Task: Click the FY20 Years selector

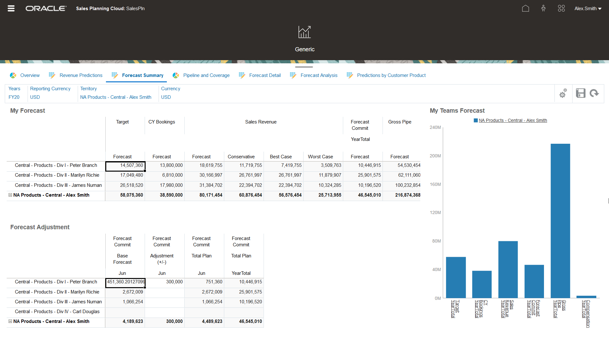Action: pos(14,97)
